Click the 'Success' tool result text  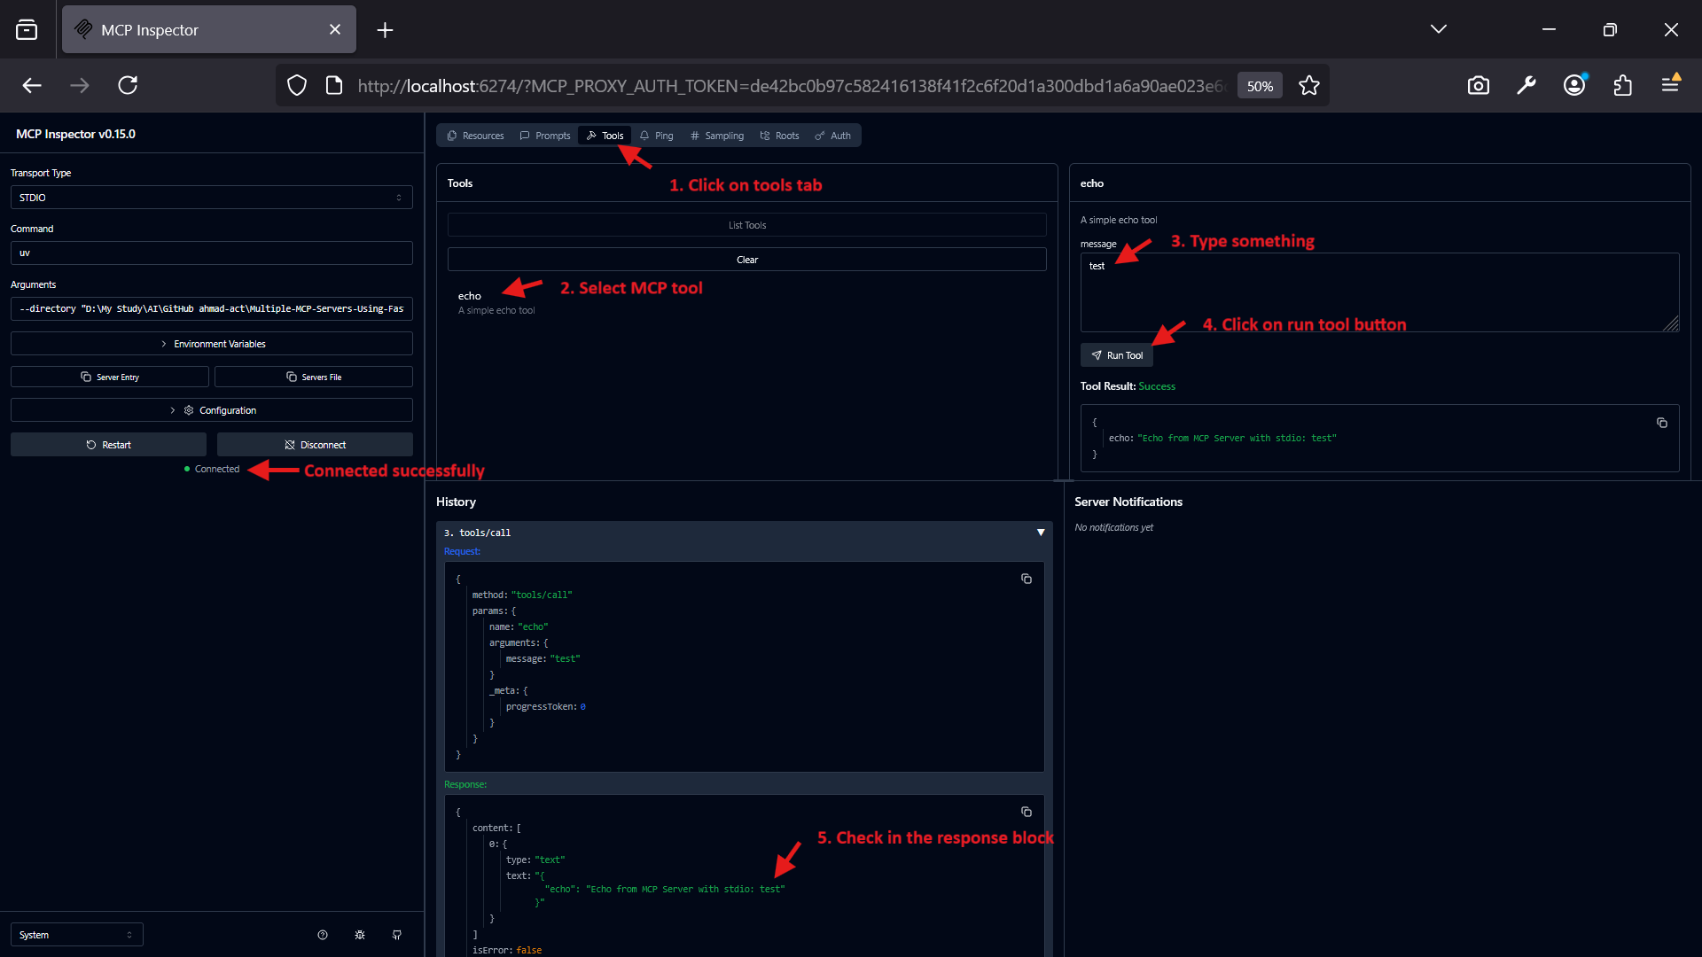pyautogui.click(x=1157, y=386)
